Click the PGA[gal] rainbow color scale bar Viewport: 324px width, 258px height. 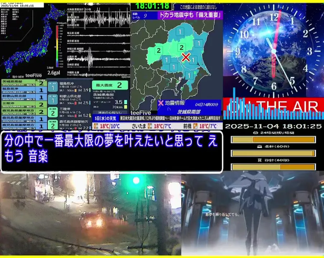(57, 47)
